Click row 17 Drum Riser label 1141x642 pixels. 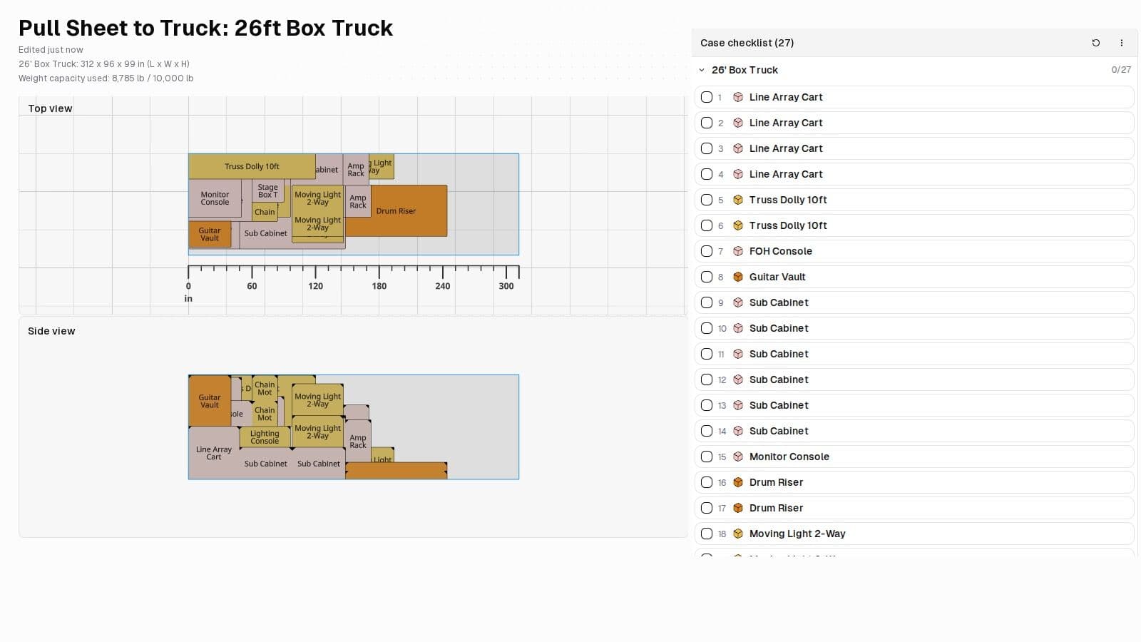[776, 508]
